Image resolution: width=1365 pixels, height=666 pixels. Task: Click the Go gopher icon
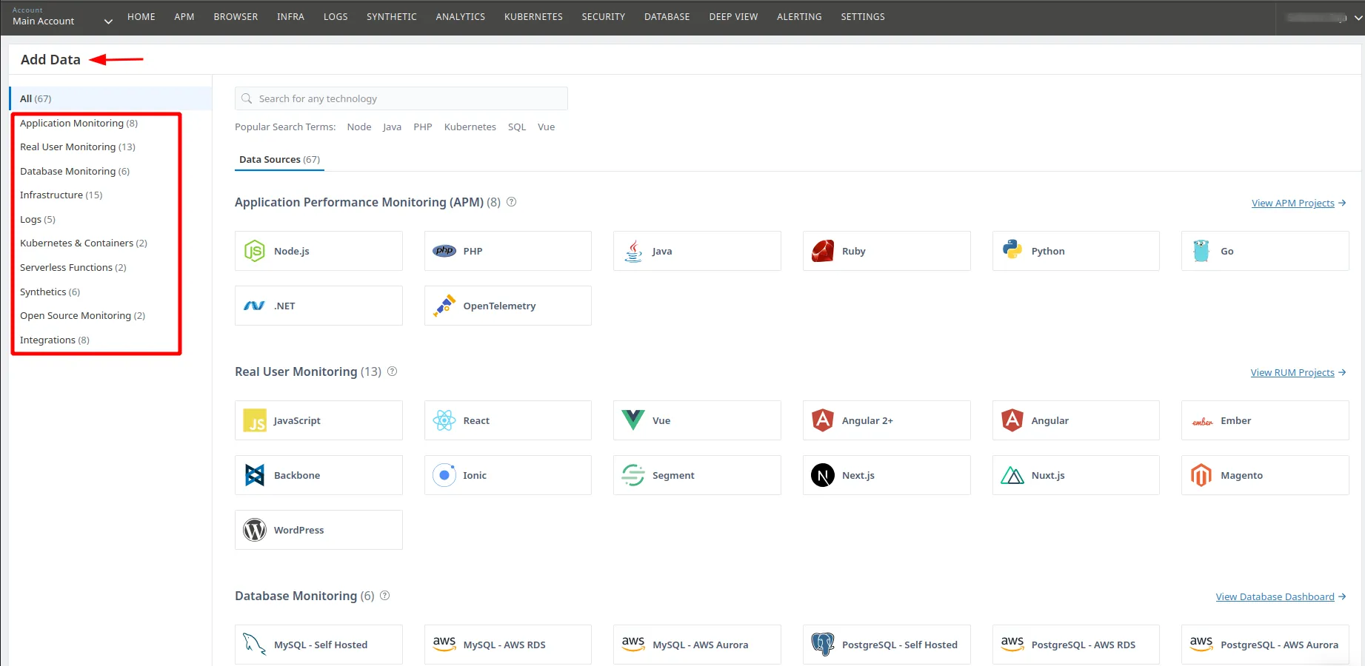click(1201, 251)
